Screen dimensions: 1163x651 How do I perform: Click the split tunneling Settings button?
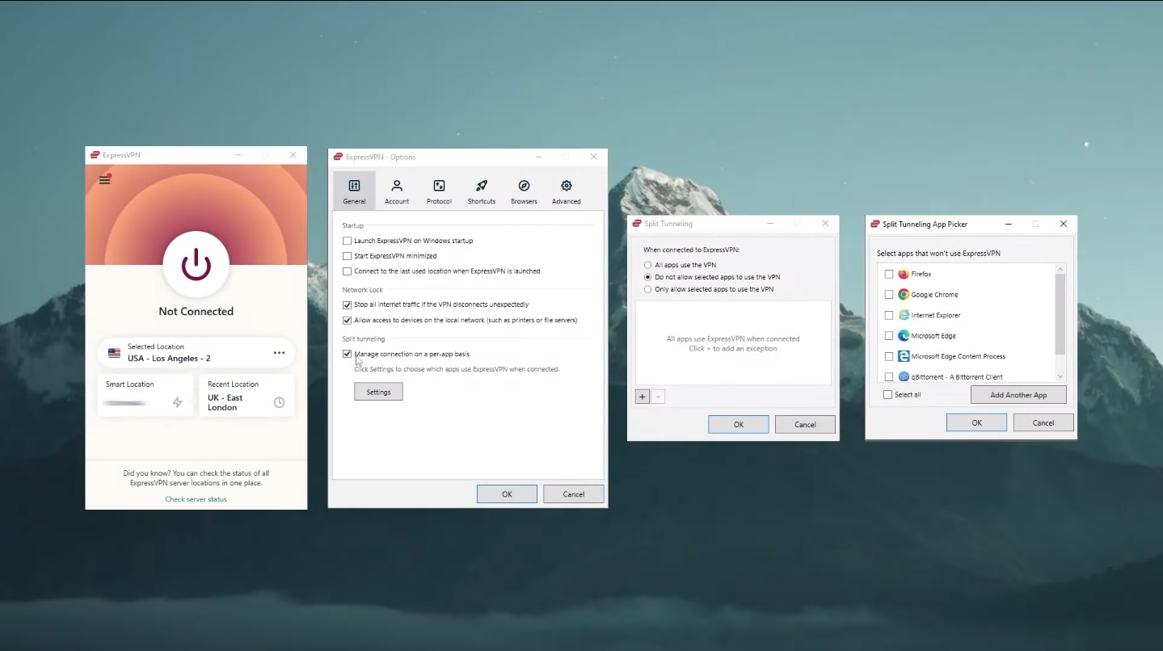click(378, 392)
